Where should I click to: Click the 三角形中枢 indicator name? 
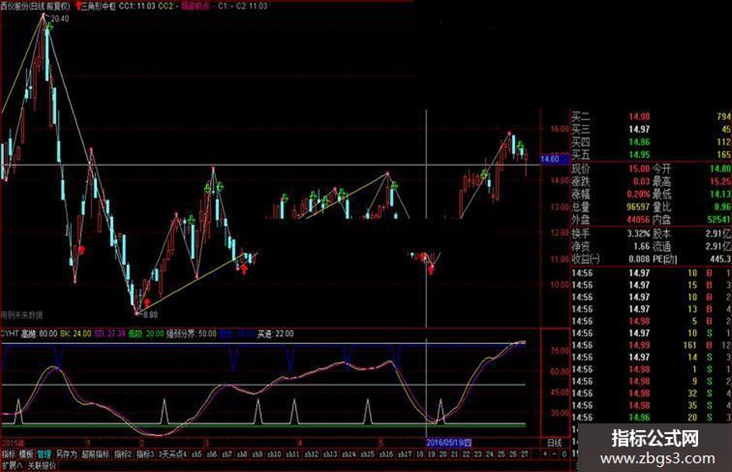click(x=98, y=6)
